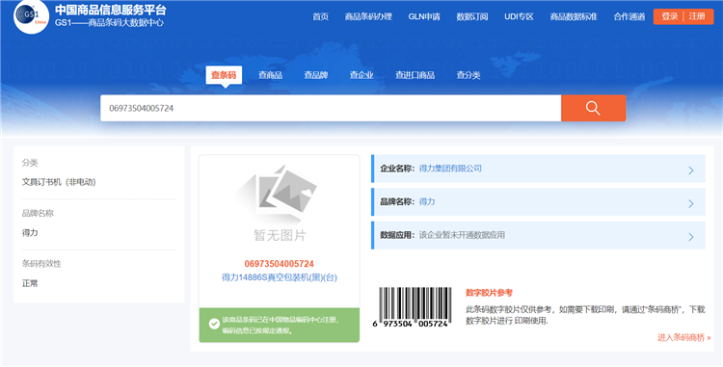Open 商品数据标准 in the top navigation

pos(574,16)
